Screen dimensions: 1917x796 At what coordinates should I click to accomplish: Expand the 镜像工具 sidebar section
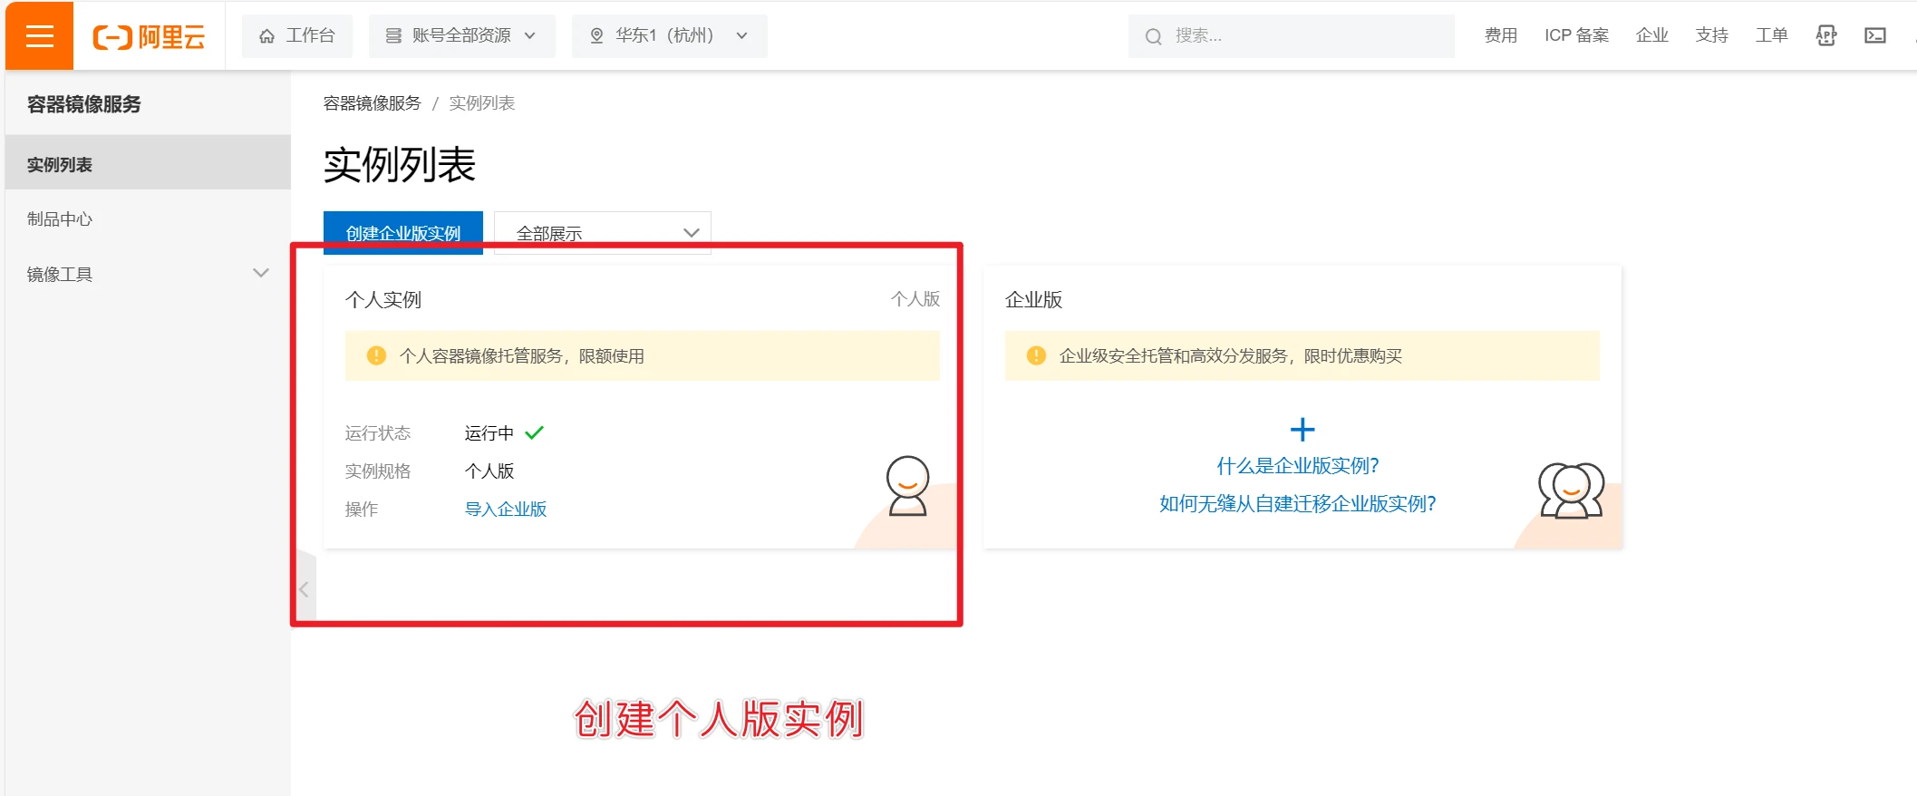pyautogui.click(x=261, y=274)
